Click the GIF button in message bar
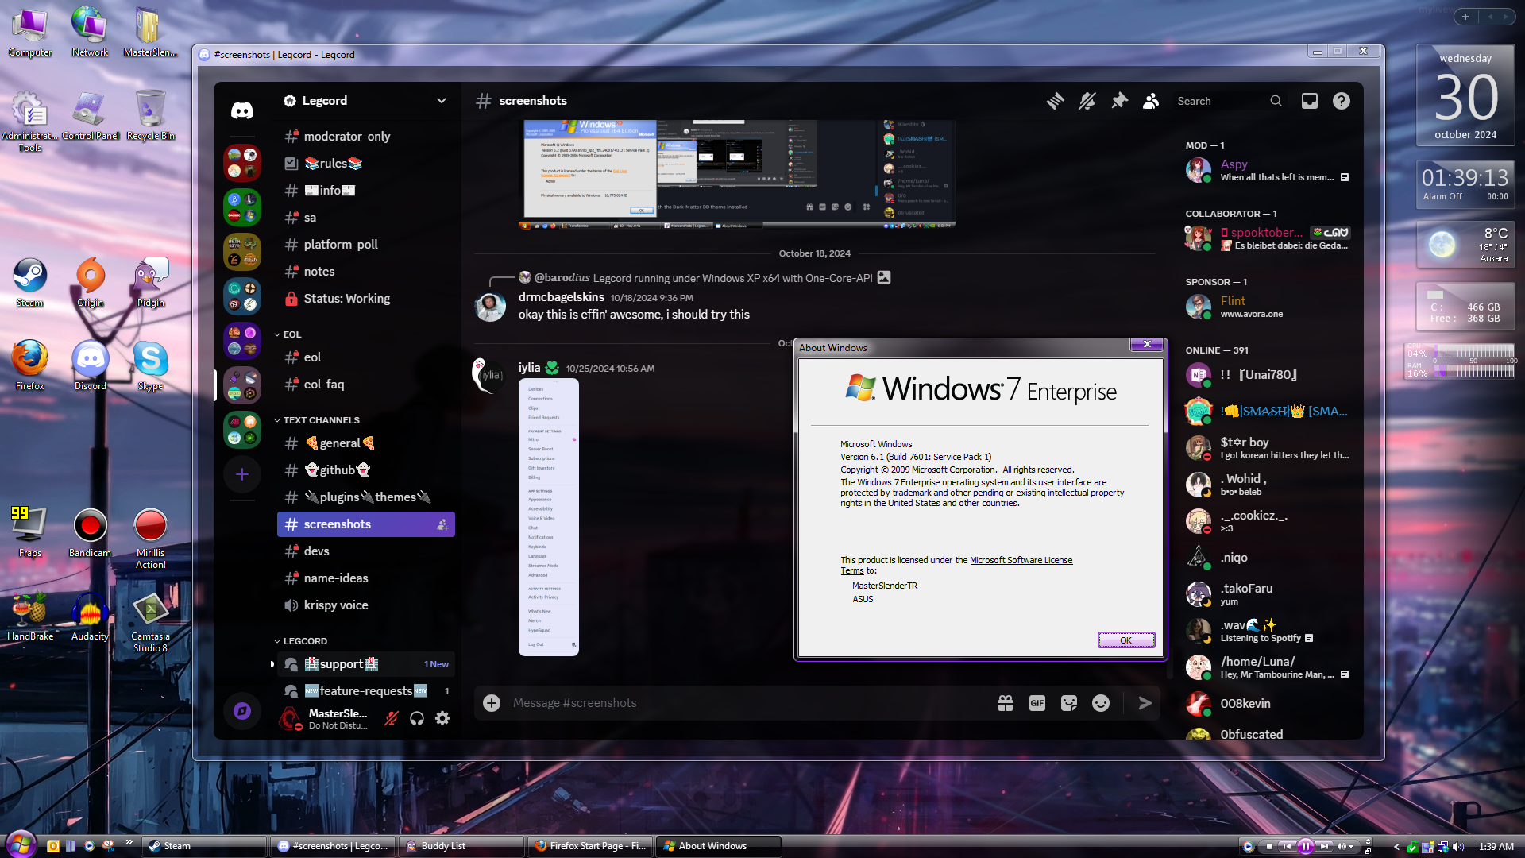1525x858 pixels. point(1036,702)
